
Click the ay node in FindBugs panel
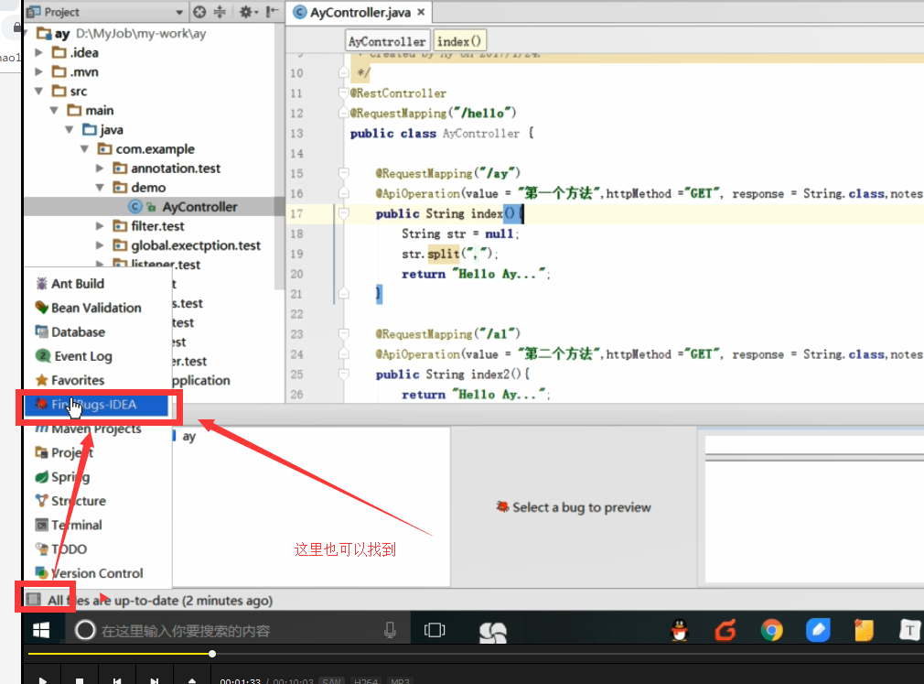tap(188, 437)
